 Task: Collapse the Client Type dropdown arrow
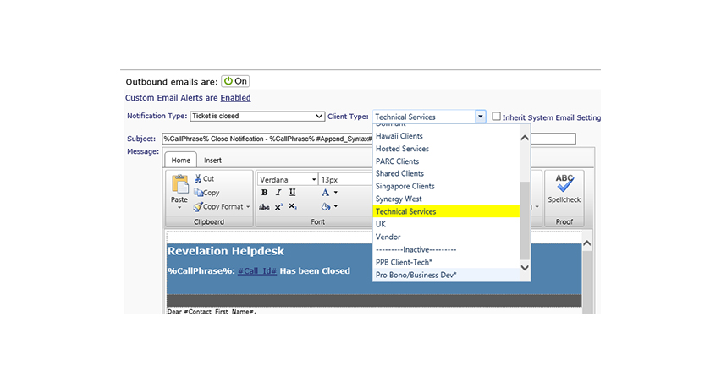pos(480,117)
